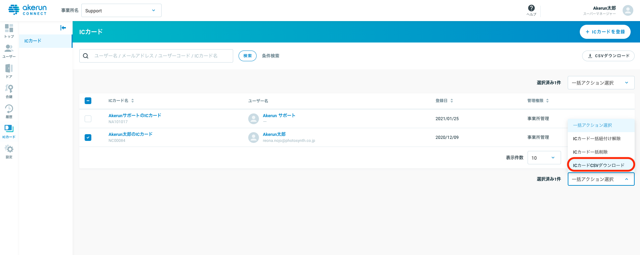Open Akerun太郎 account avatar menu

coord(628,10)
